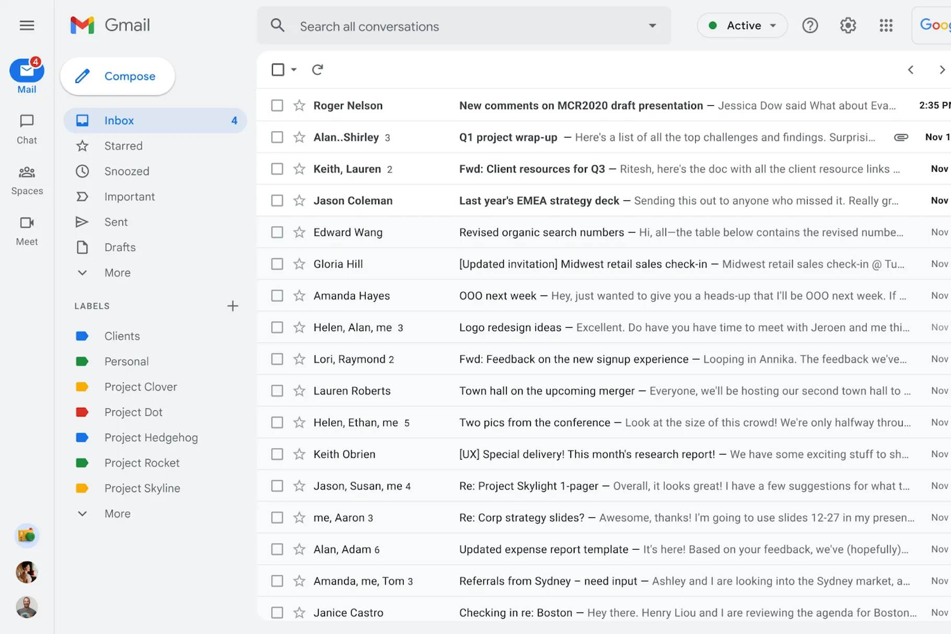This screenshot has height=634, width=951.
Task: Open the Active status dropdown
Action: coord(741,25)
